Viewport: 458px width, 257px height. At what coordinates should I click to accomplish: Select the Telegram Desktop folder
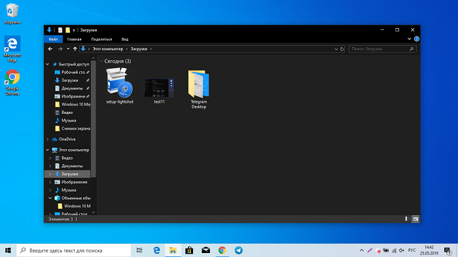(199, 89)
